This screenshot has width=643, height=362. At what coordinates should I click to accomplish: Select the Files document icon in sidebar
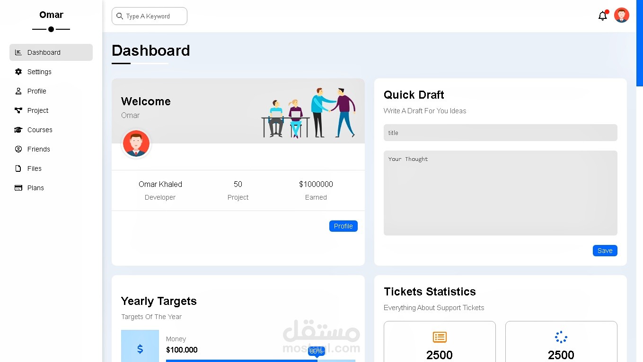pyautogui.click(x=18, y=168)
